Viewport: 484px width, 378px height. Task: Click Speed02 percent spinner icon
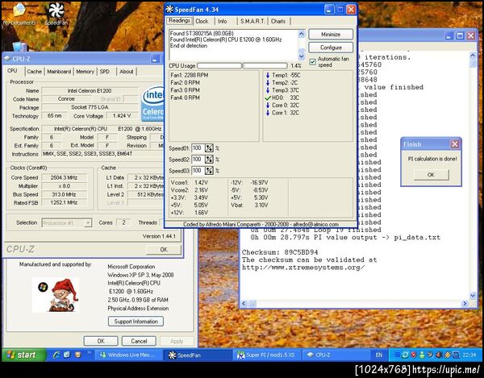pyautogui.click(x=209, y=160)
